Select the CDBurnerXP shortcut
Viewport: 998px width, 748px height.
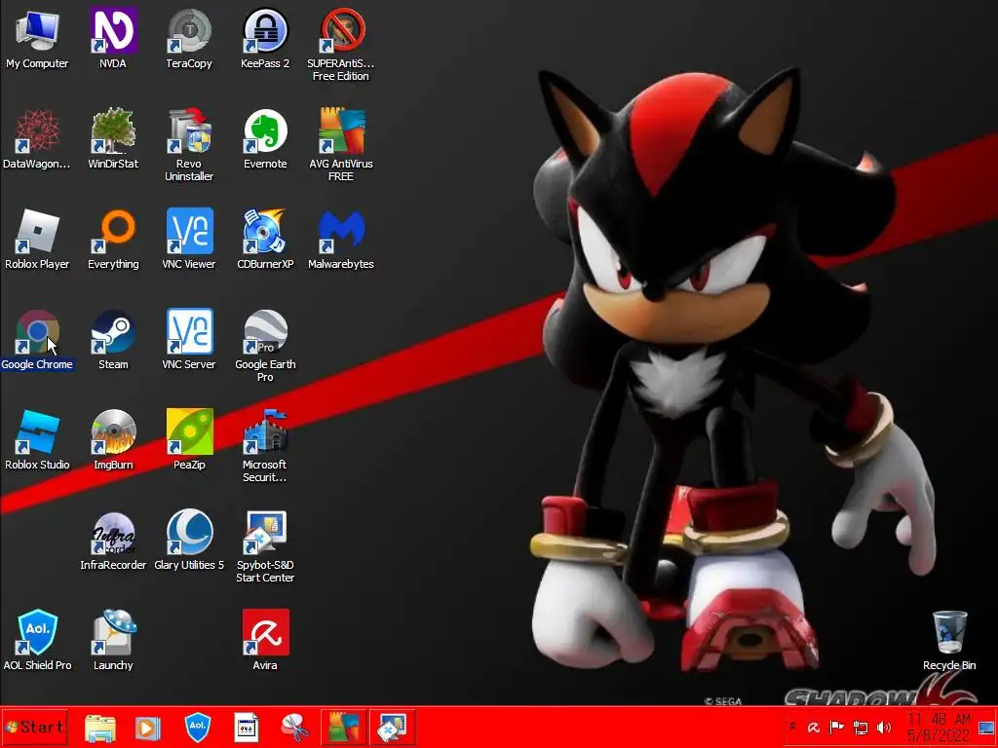pyautogui.click(x=265, y=240)
